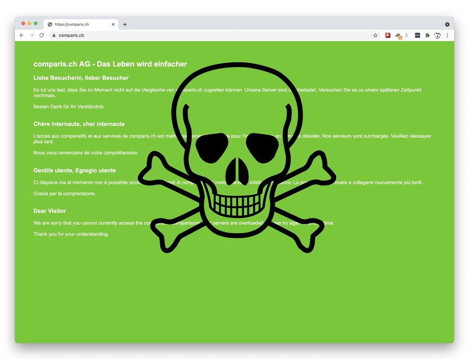Open the Extensions puzzle-piece menu
Screen dimensions: 474x360
pyautogui.click(x=427, y=35)
